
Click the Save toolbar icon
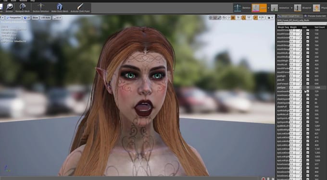[x=1, y=8]
